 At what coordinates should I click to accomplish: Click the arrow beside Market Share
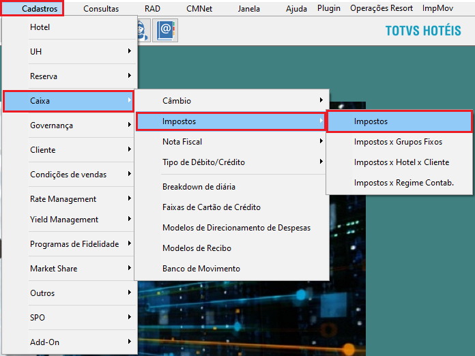[x=130, y=267]
